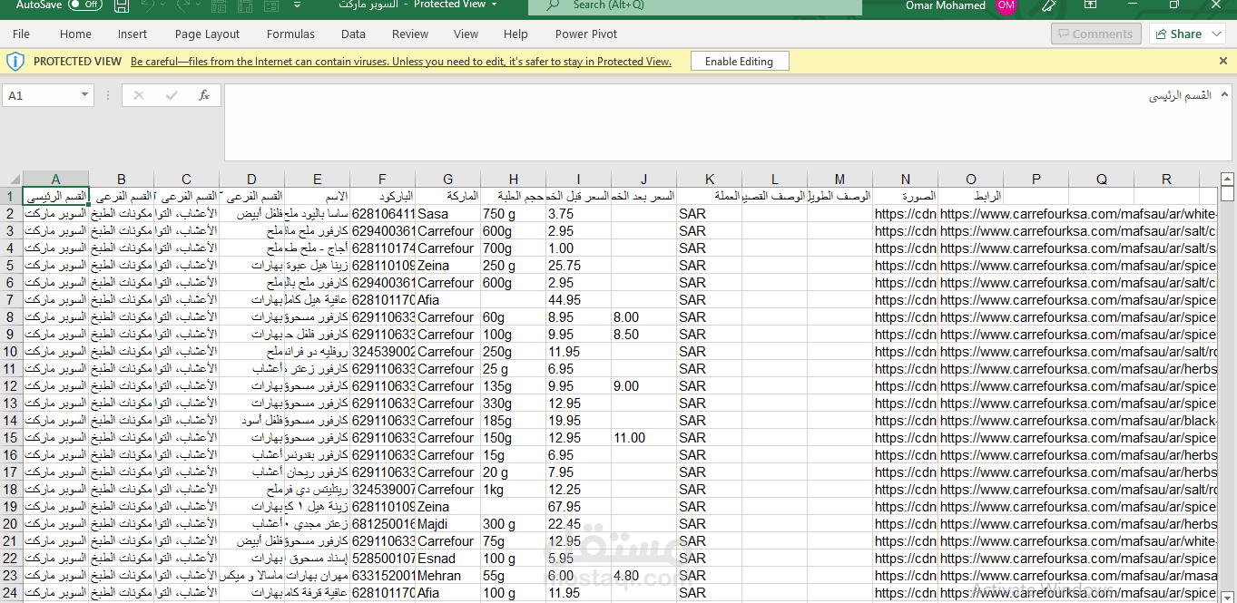The image size is (1237, 603).
Task: Select column K header
Action: (709, 180)
